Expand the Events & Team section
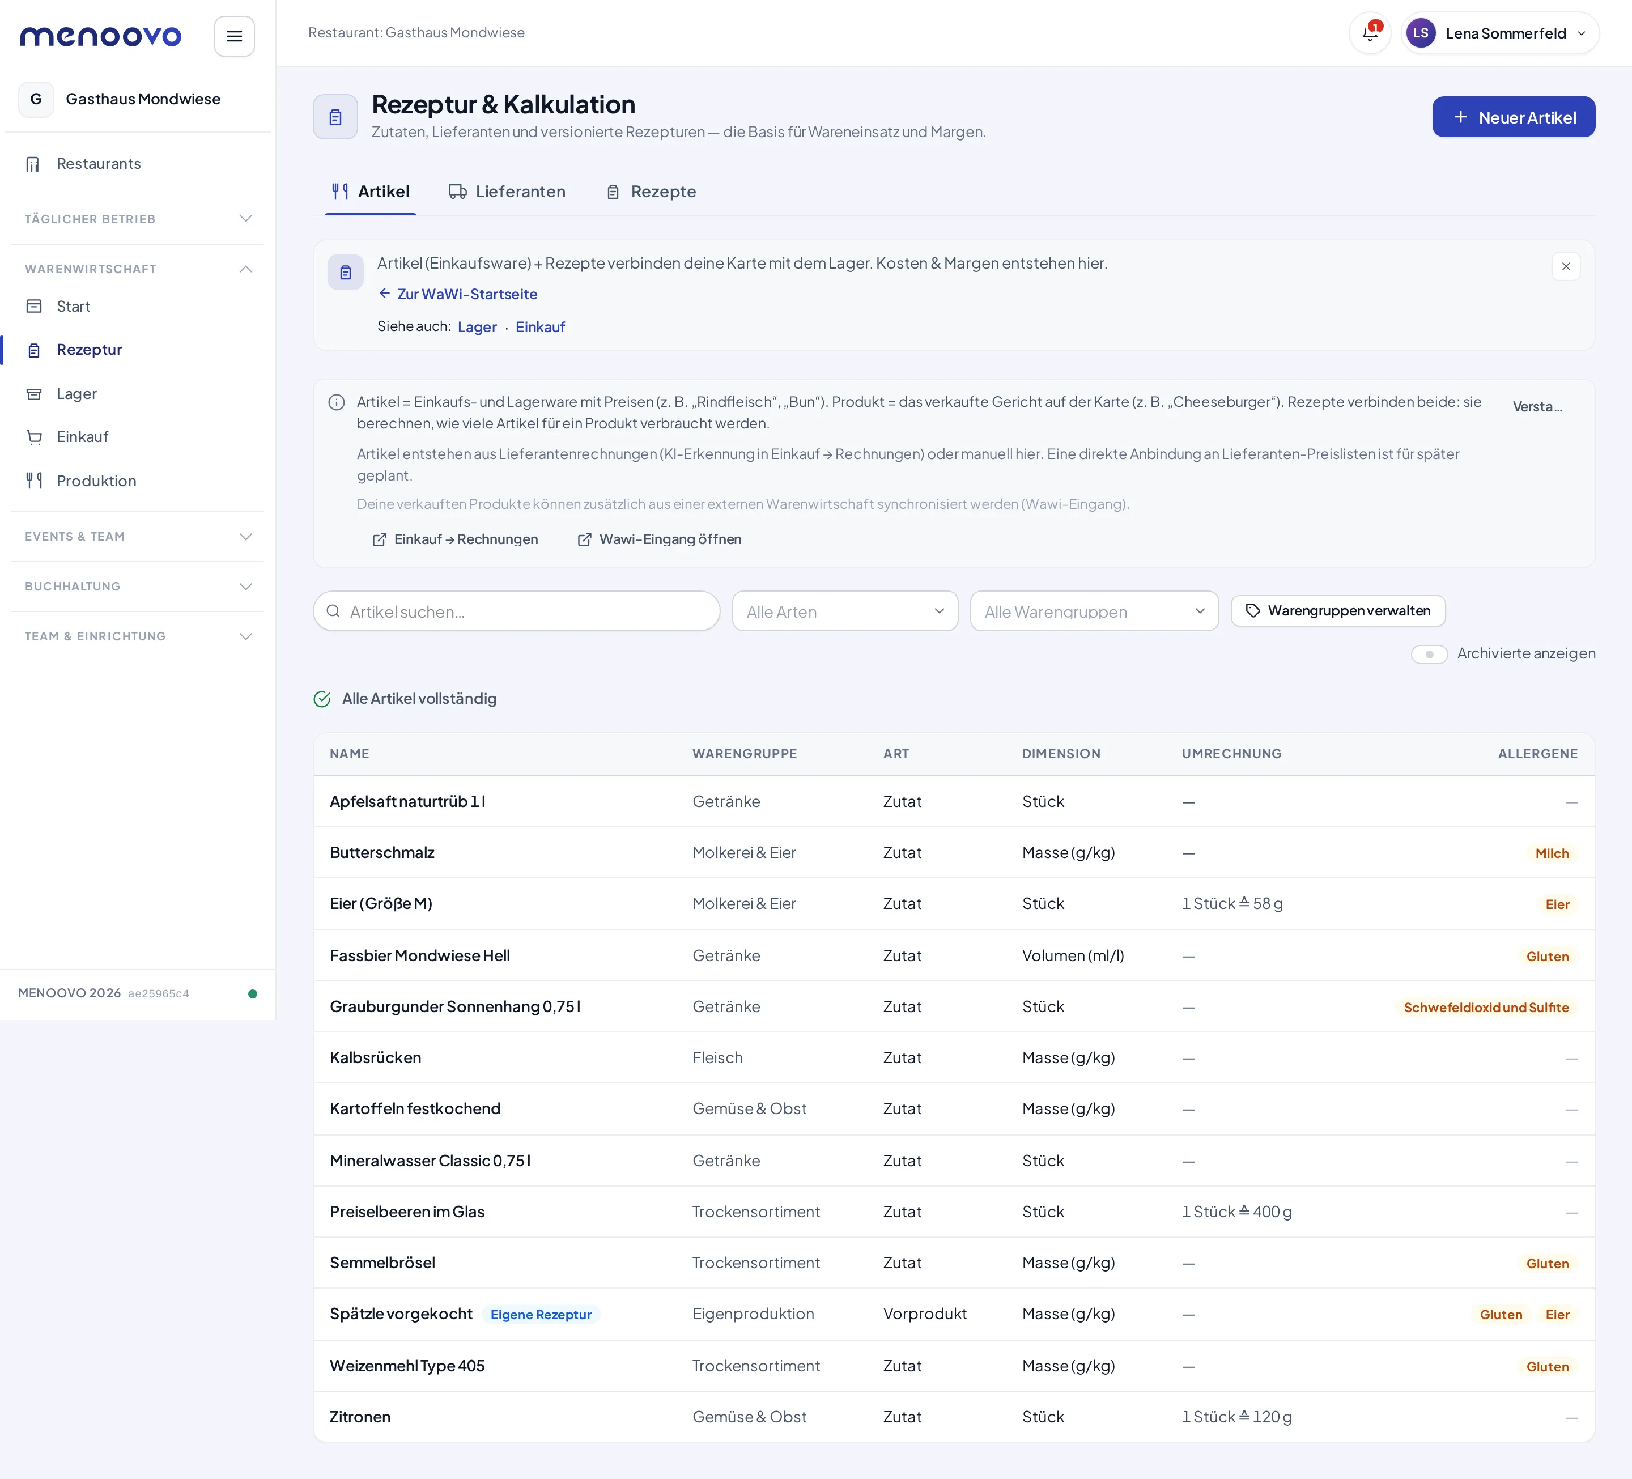This screenshot has width=1632, height=1479. (x=138, y=537)
